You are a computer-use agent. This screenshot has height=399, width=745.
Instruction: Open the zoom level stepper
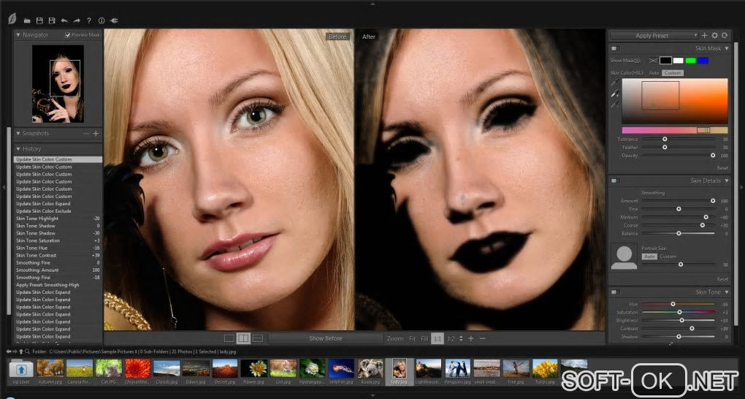tap(461, 338)
